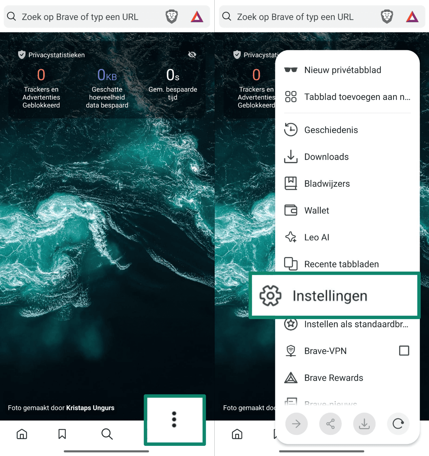The image size is (429, 456).
Task: Open the three-dot menu button
Action: coord(174,420)
